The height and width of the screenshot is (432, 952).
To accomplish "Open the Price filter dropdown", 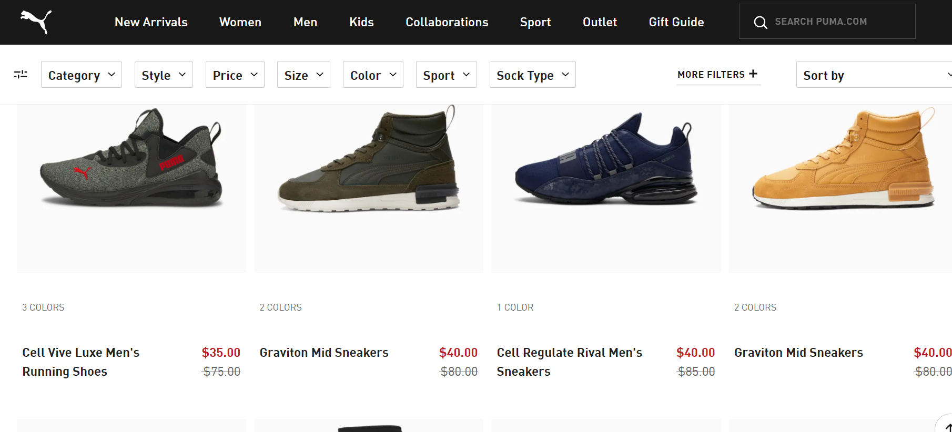I will click(x=235, y=75).
